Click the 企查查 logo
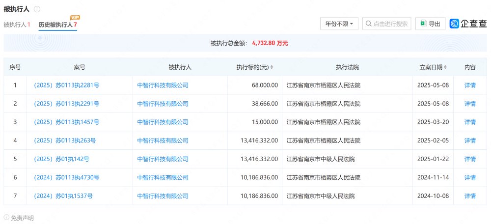 (x=468, y=24)
